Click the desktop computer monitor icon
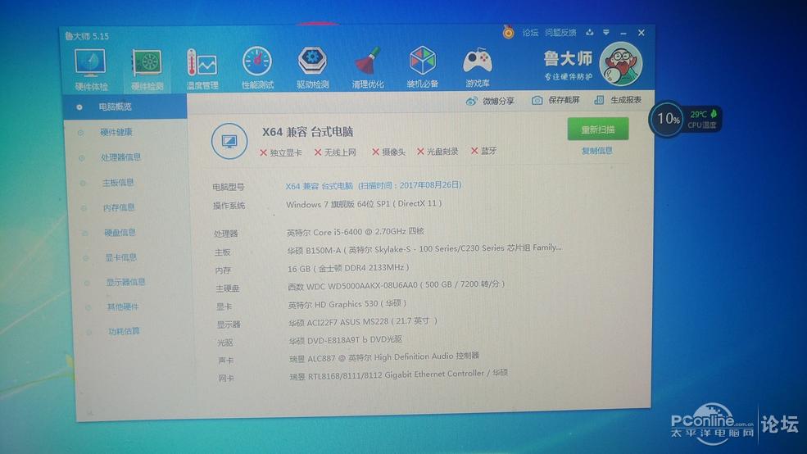This screenshot has width=807, height=454. [x=229, y=140]
